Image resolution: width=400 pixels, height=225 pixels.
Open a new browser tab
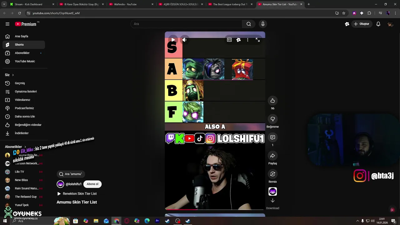pyautogui.click(x=309, y=4)
